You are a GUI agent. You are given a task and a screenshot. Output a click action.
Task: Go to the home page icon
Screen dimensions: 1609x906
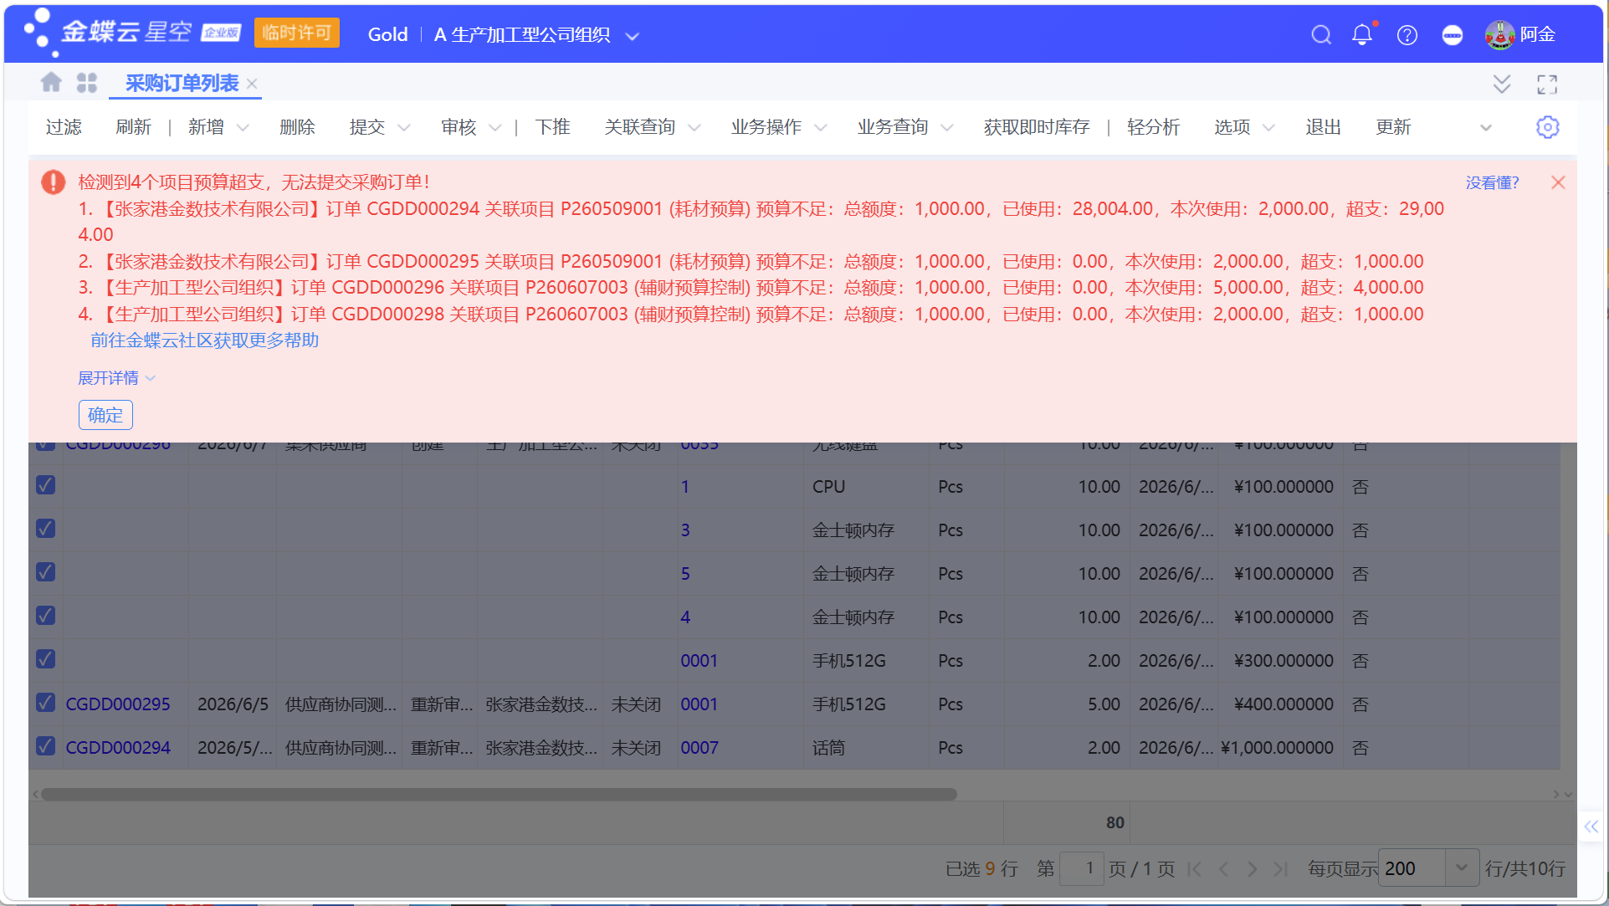click(x=51, y=82)
